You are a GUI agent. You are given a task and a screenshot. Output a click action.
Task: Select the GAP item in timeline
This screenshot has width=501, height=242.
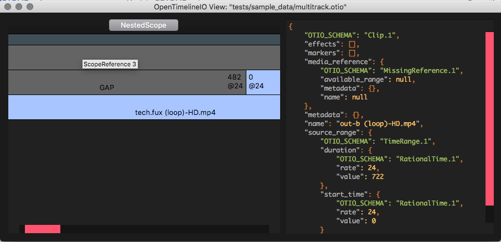click(127, 82)
